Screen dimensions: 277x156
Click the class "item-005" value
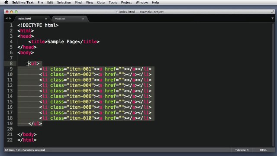[x=81, y=91]
